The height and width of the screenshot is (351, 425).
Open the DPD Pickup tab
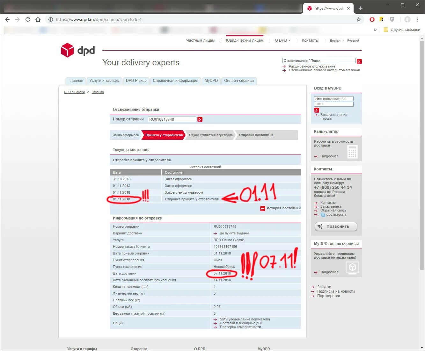136,81
